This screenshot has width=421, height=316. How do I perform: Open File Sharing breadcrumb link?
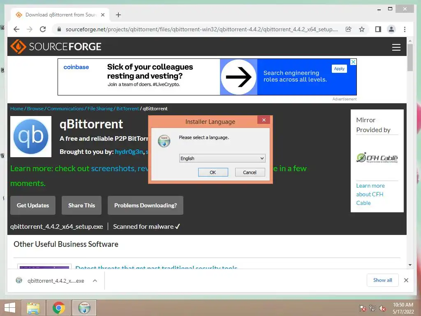coord(100,109)
